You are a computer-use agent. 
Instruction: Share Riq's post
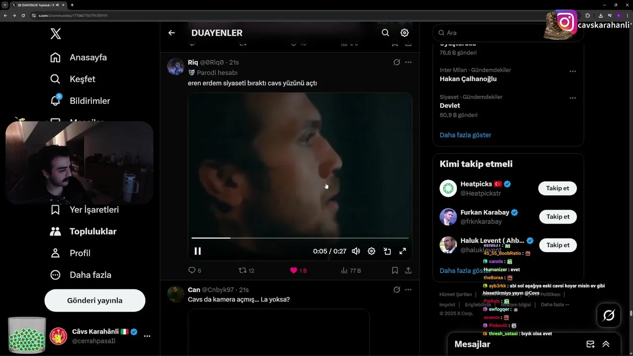point(408,270)
